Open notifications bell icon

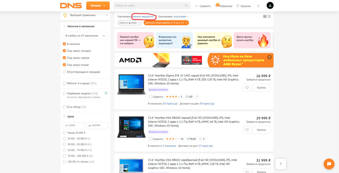[x=258, y=6]
